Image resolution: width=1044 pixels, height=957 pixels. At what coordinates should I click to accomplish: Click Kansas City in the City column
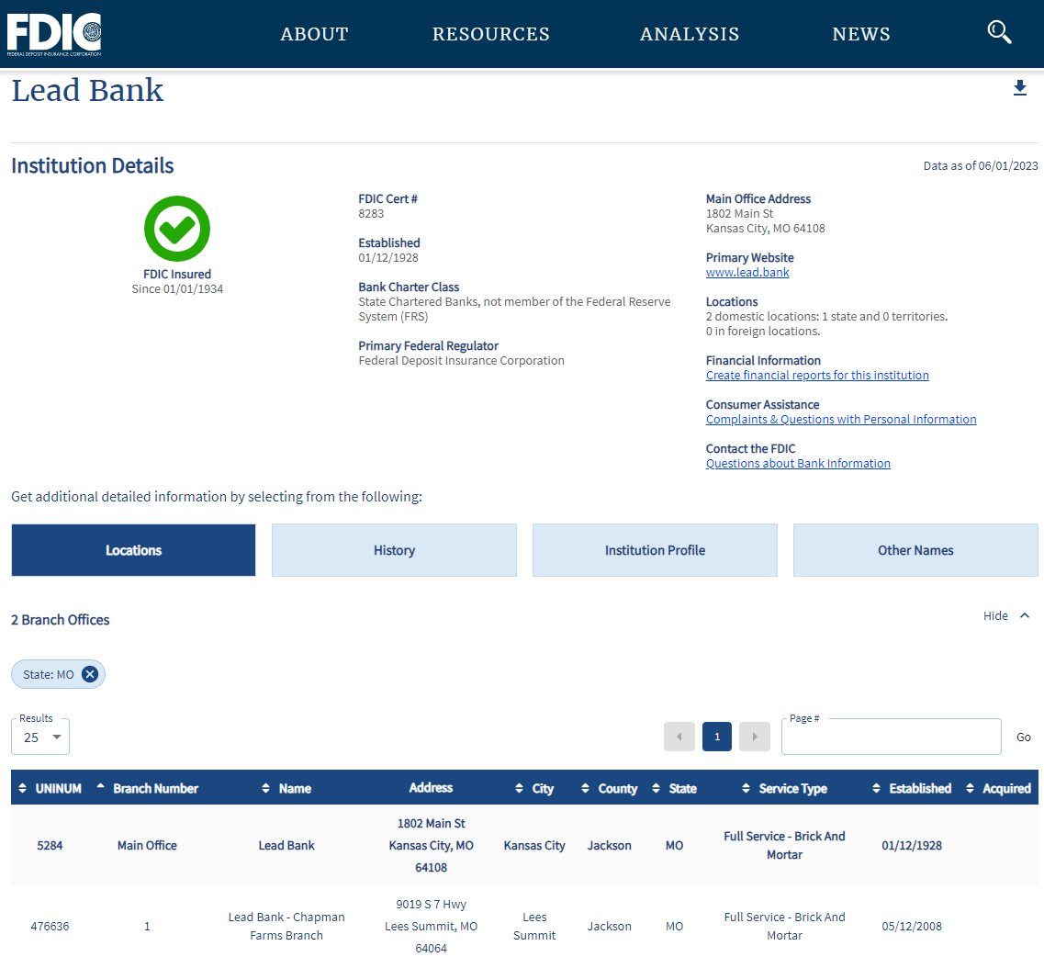click(x=534, y=845)
